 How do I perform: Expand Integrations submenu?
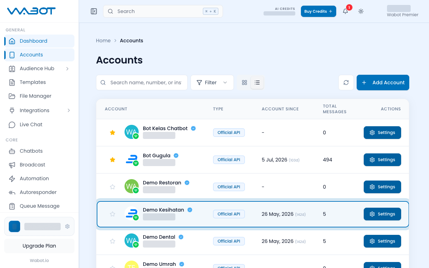(40, 110)
